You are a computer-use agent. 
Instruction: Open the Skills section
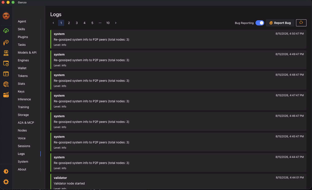pos(21,29)
